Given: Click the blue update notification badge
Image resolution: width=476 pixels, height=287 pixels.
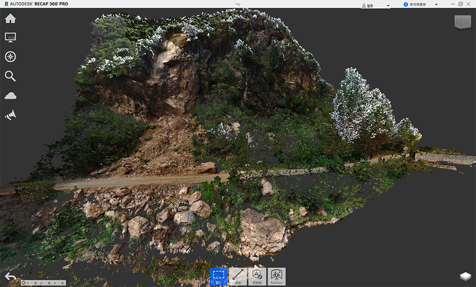Looking at the screenshot, I should pyautogui.click(x=406, y=4).
